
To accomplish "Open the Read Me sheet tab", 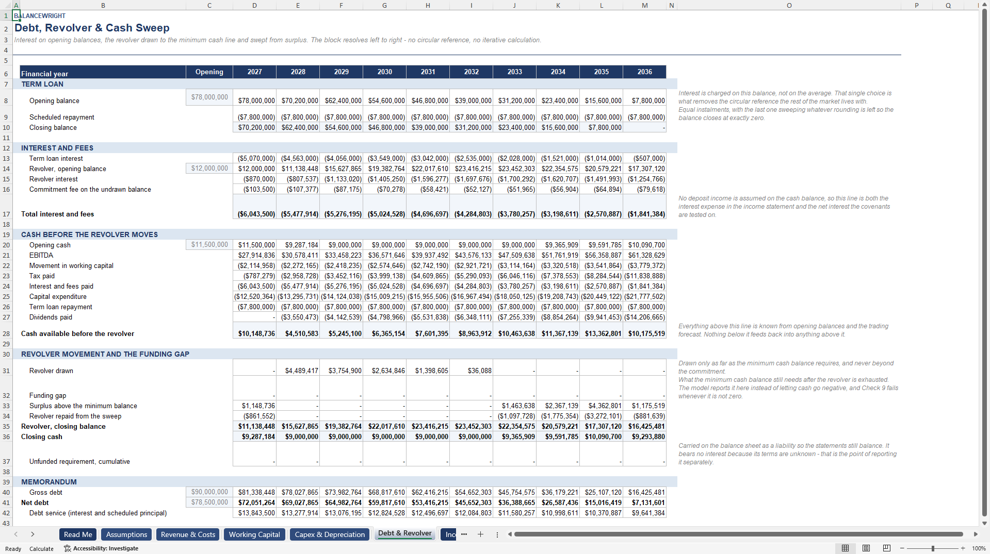I will [x=78, y=534].
